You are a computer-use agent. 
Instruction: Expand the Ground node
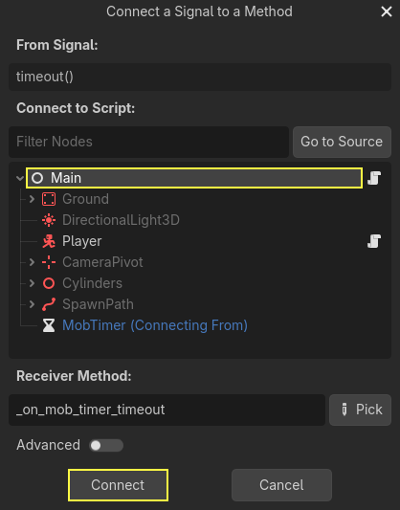pyautogui.click(x=32, y=199)
